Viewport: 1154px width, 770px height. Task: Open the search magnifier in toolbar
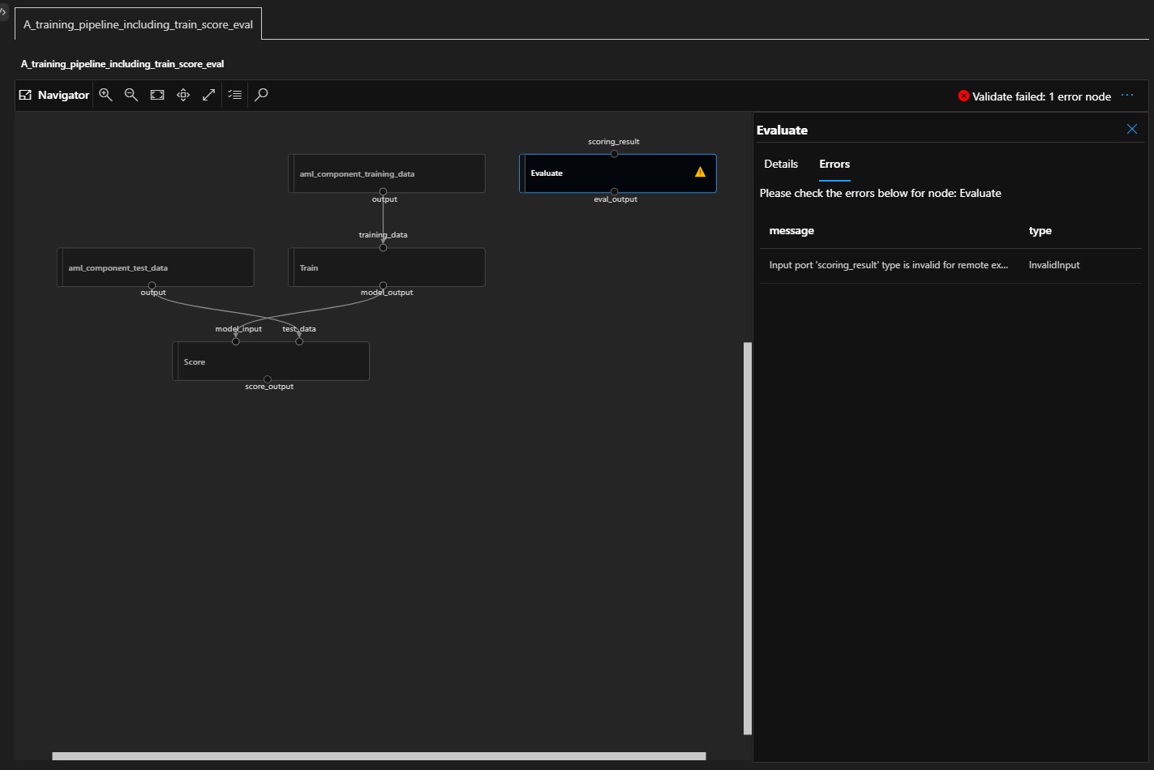coord(261,95)
